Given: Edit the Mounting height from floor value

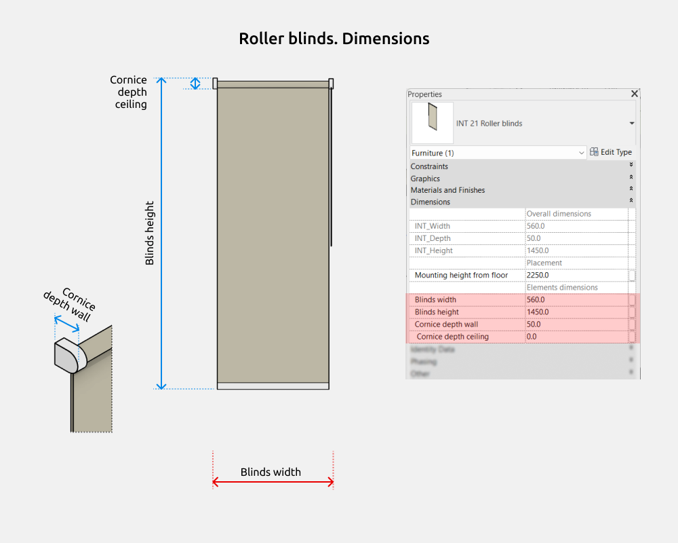Looking at the screenshot, I should pyautogui.click(x=576, y=276).
